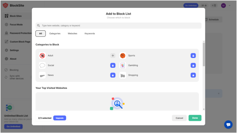Click the Gambling category label
Viewport: 237px width, 133px height.
coord(133,65)
